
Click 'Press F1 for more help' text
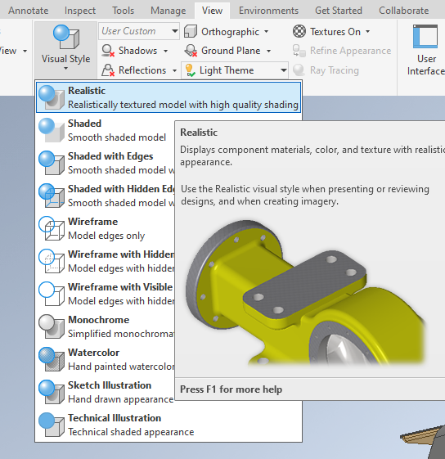[231, 389]
